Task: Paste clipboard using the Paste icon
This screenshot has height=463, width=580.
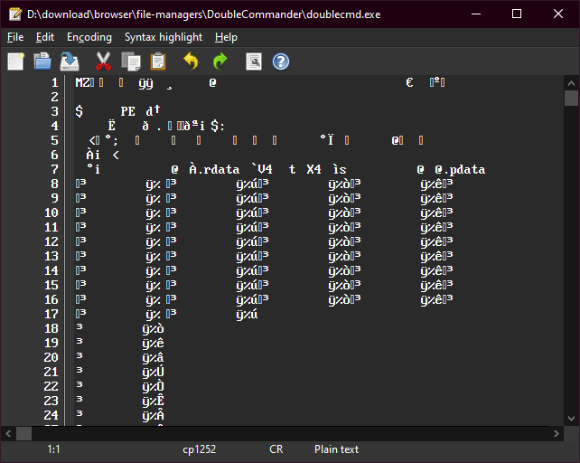Action: (x=158, y=61)
